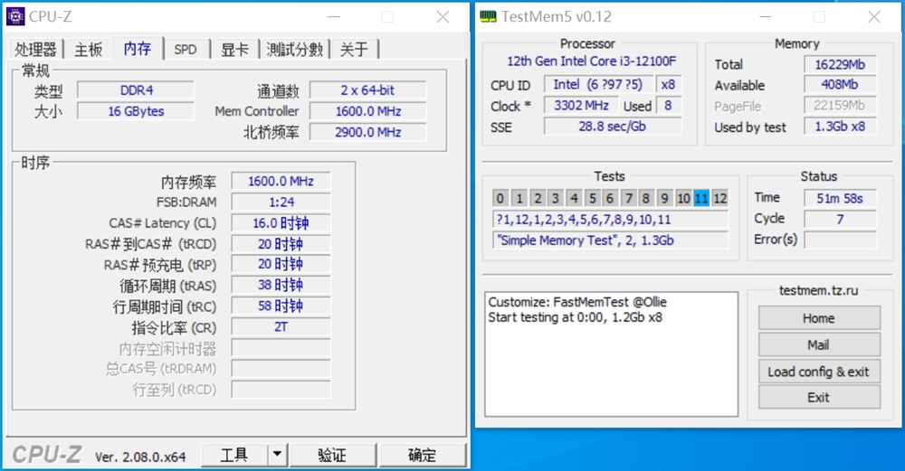
Task: Click the CAS# Latency 16.0 时钟 value
Action: coord(281,223)
